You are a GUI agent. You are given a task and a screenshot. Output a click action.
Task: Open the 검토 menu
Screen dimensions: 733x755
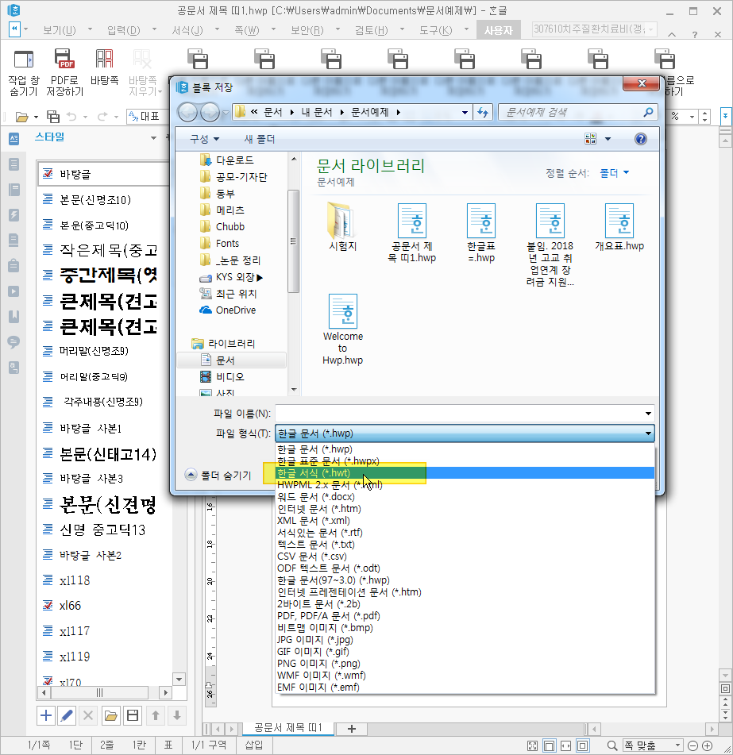(372, 30)
